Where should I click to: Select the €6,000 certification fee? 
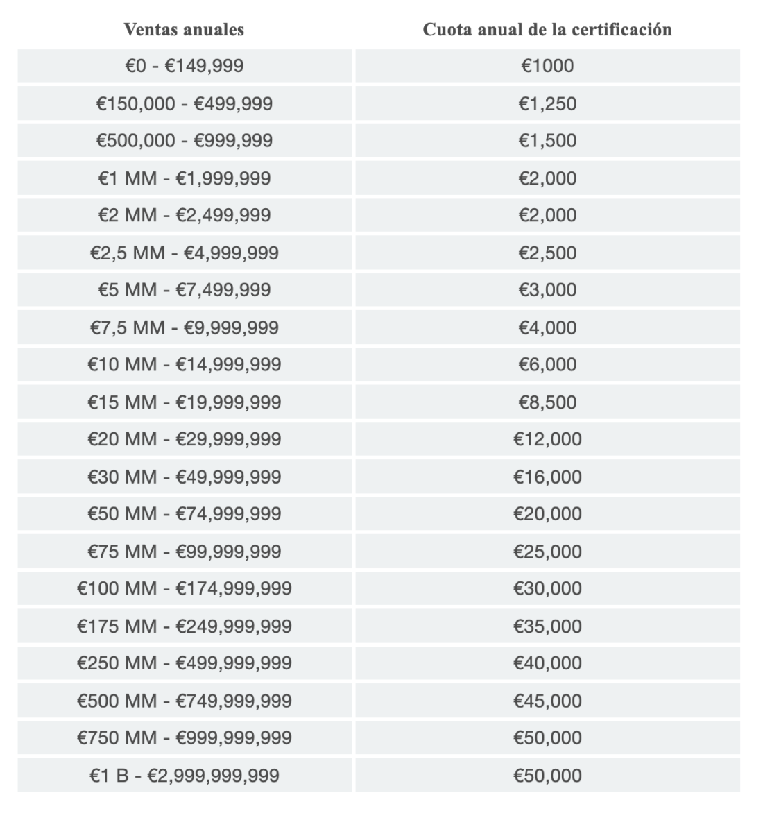[547, 364]
